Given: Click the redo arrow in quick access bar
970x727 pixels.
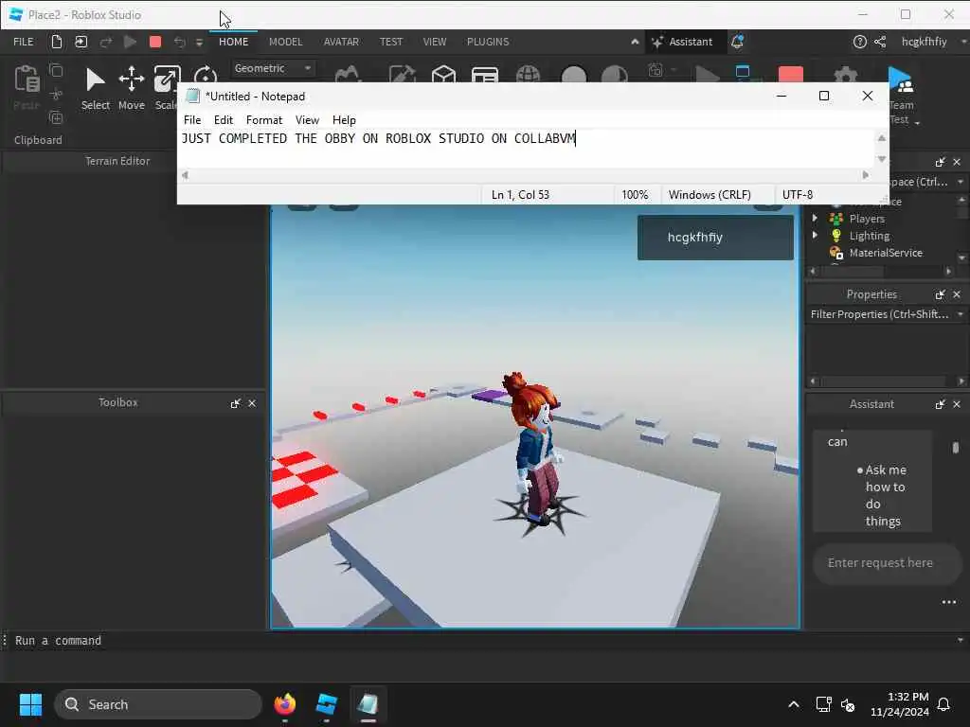Looking at the screenshot, I should click(106, 42).
